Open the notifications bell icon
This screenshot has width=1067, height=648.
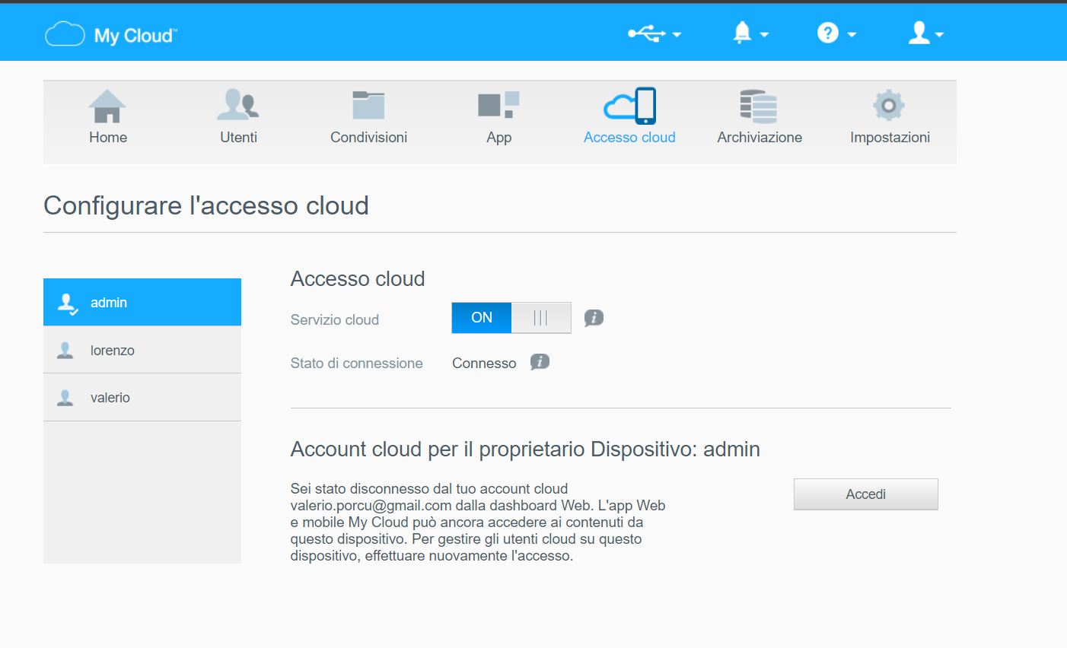pyautogui.click(x=742, y=33)
